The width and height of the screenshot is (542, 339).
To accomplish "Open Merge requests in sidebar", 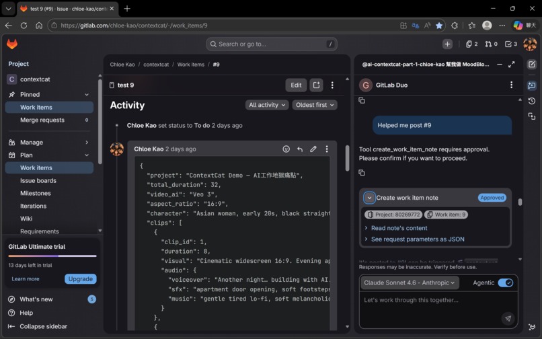I will 49,120.
